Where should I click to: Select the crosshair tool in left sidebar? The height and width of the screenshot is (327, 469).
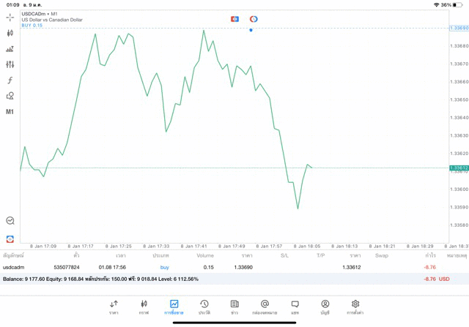click(10, 17)
